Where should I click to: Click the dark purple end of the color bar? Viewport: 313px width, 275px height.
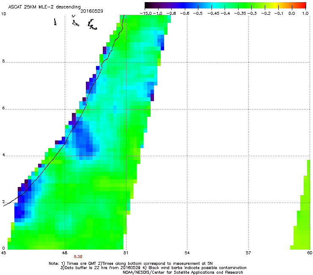pyautogui.click(x=147, y=5)
